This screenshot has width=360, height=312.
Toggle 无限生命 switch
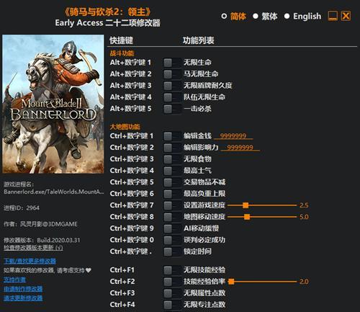(172, 63)
